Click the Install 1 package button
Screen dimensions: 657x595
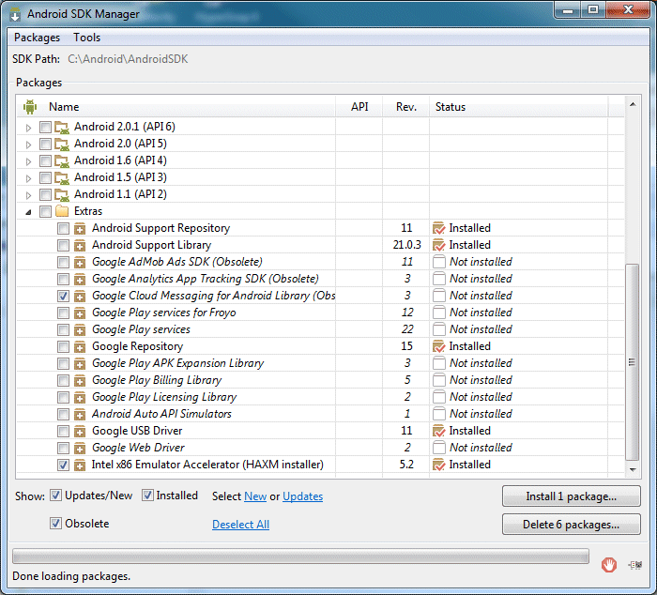tap(571, 496)
